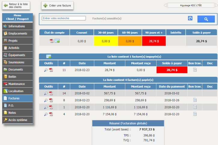Click the Facture(s) annulée(s) link
This screenshot has width=218, height=145.
pyautogui.click(x=107, y=18)
